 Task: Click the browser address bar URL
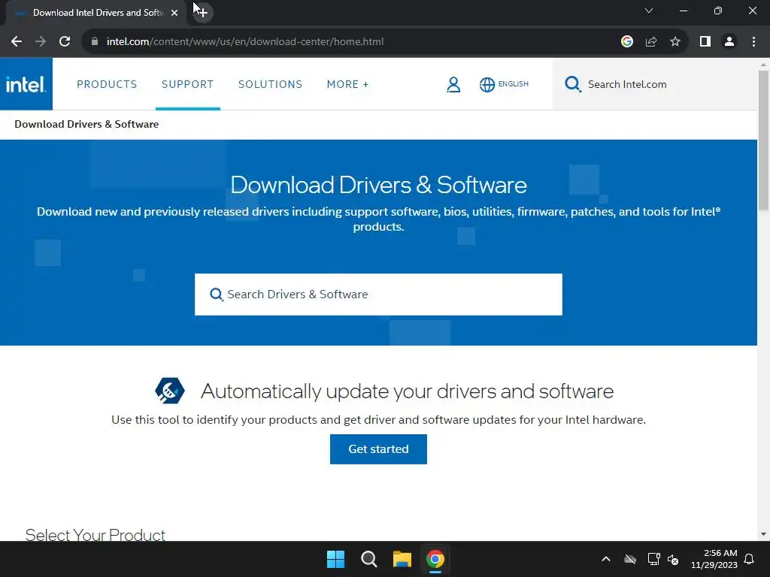(x=245, y=42)
